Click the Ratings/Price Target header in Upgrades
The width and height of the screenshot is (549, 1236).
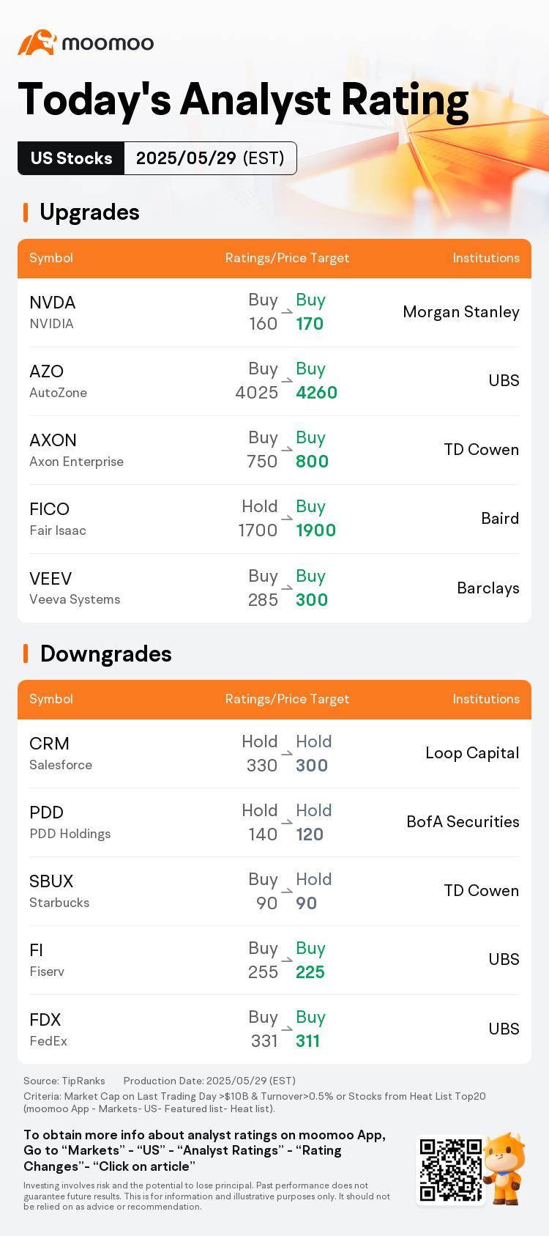pos(287,258)
